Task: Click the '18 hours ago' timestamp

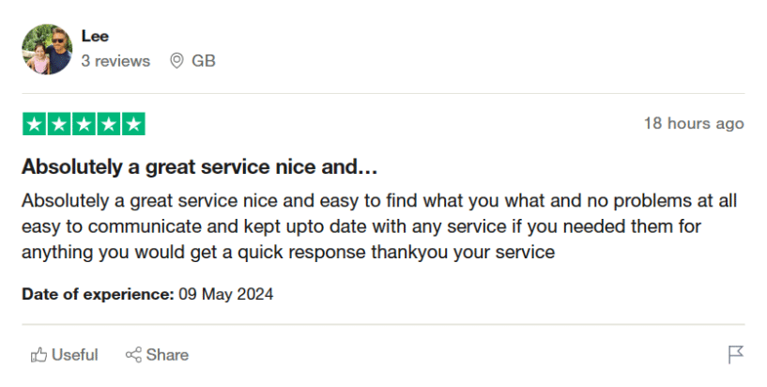Action: coord(693,124)
